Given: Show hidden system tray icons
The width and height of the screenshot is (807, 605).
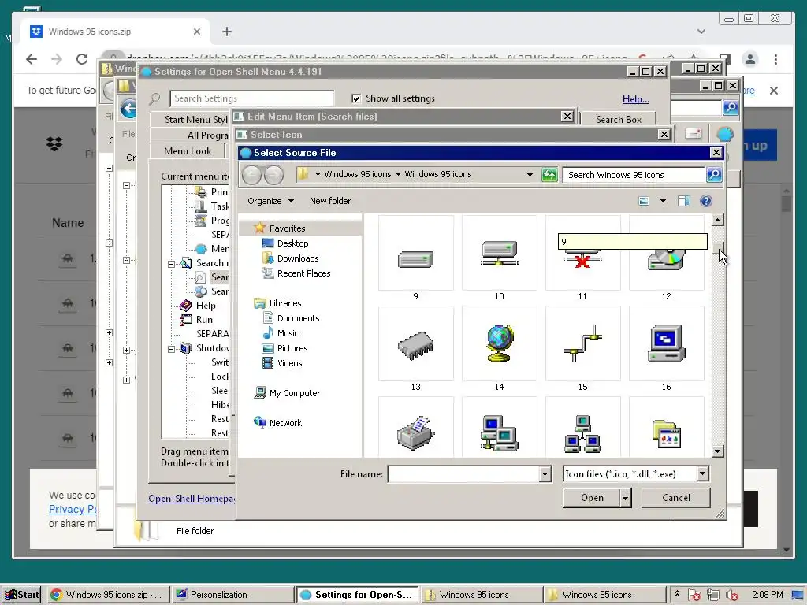Looking at the screenshot, I should coord(677,594).
